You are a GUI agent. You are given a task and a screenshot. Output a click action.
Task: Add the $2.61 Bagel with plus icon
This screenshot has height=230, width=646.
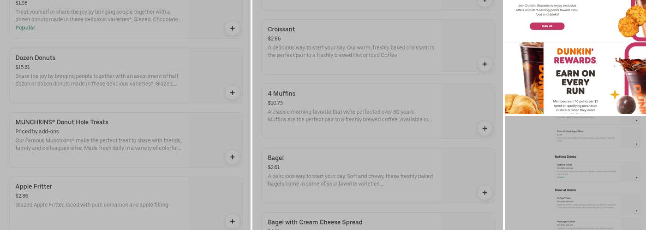pos(484,193)
